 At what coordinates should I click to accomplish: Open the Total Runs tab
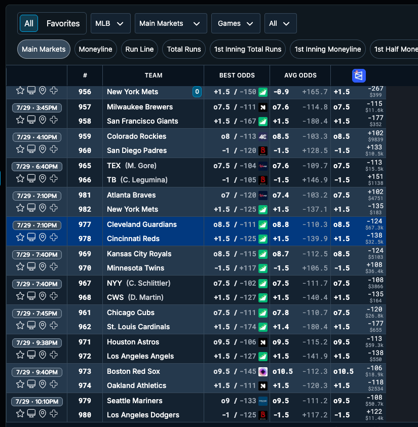(x=184, y=49)
